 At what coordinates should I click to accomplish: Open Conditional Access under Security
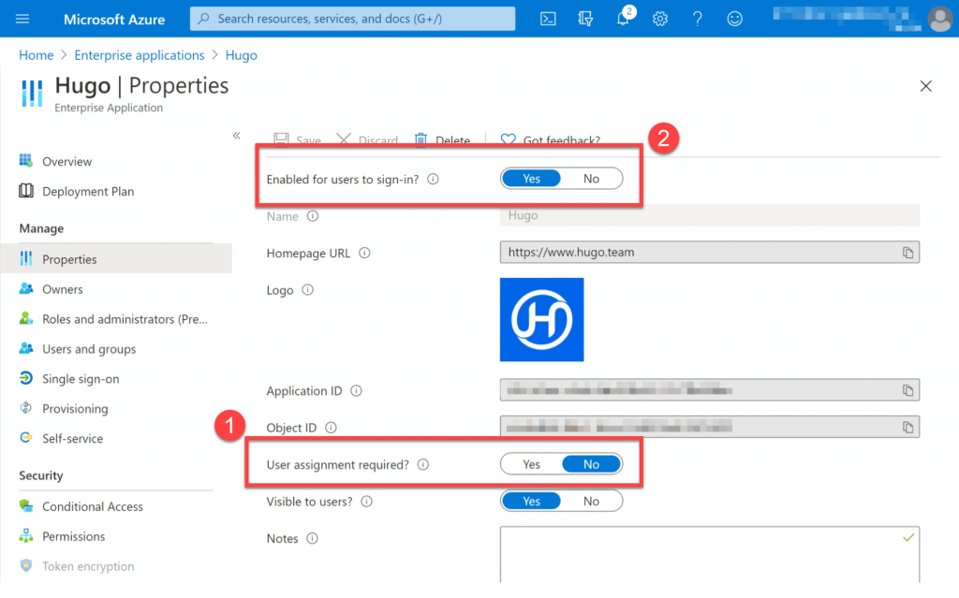point(93,505)
